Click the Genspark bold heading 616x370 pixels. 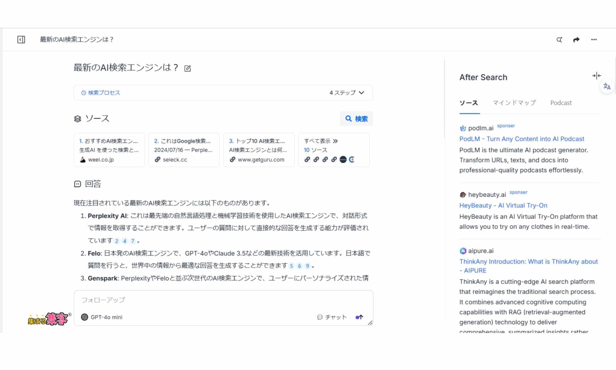(x=102, y=278)
